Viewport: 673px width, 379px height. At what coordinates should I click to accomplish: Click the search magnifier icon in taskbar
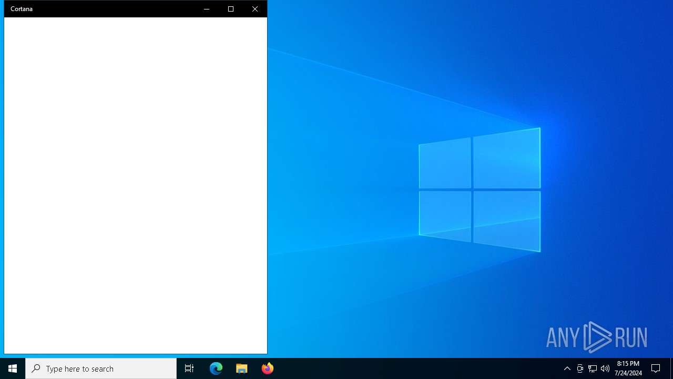tap(36, 368)
